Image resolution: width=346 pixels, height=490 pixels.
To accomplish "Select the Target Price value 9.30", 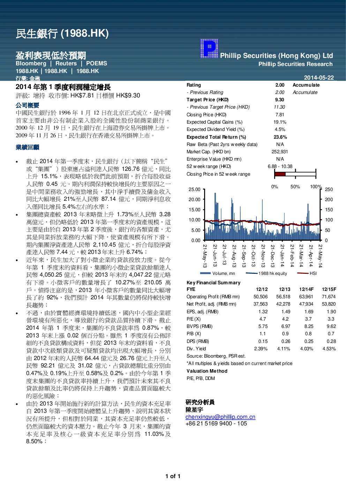I will (x=280, y=100).
